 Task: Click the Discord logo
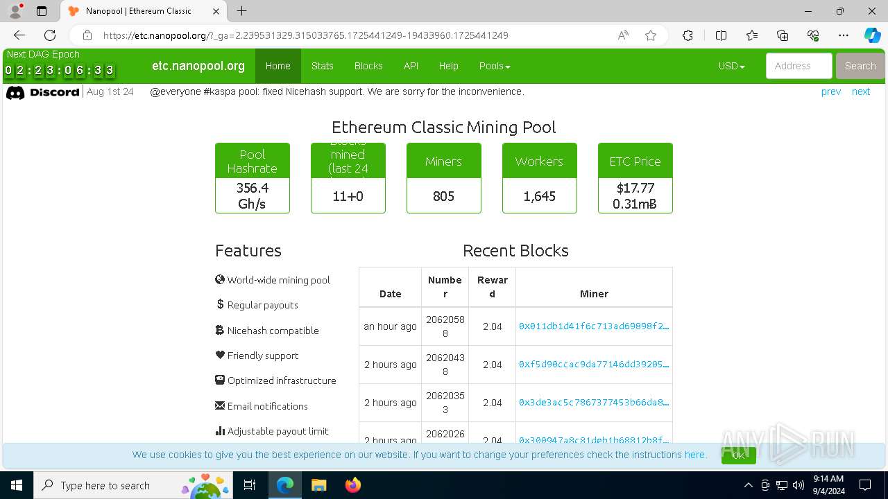tap(43, 92)
